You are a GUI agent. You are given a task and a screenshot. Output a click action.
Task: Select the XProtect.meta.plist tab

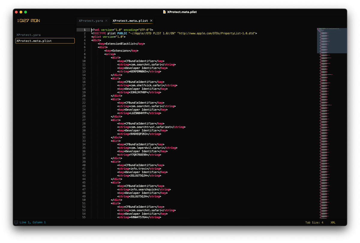130,21
